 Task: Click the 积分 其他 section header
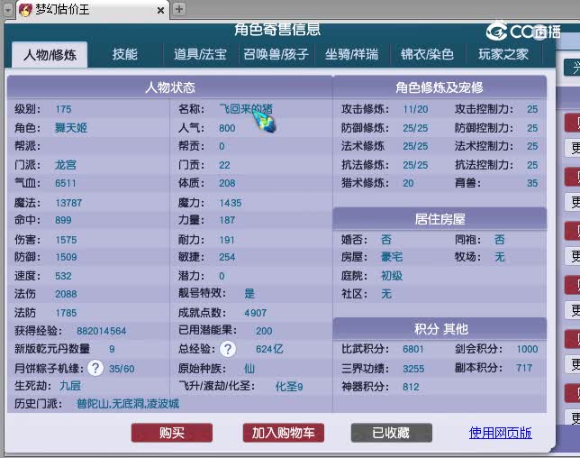[440, 329]
